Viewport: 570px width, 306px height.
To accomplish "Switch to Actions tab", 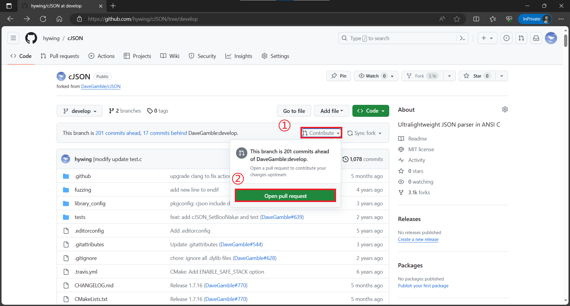I will pyautogui.click(x=102, y=56).
